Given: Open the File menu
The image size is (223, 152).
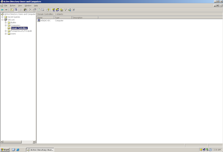Looking at the screenshot, I should [6, 6].
